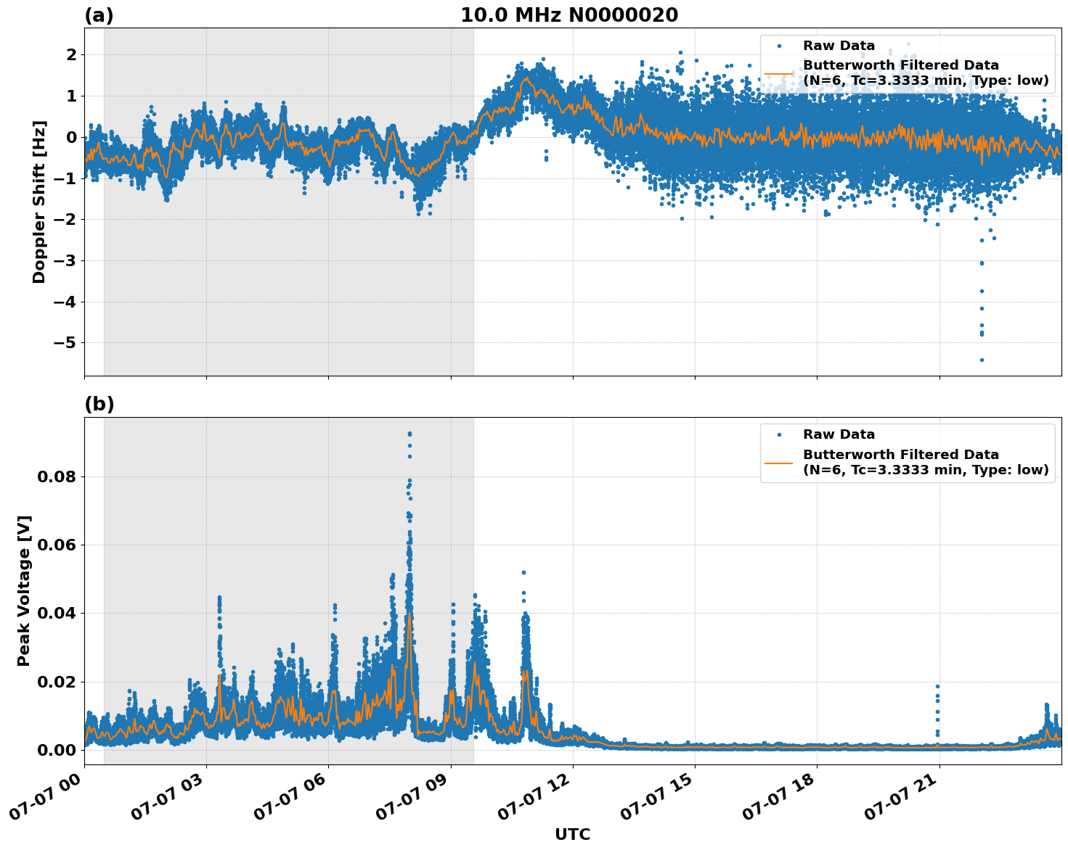Screen dimensions: 1068x850
Task: Click the blue dot marker in panel (a) legend
Action: coord(779,46)
